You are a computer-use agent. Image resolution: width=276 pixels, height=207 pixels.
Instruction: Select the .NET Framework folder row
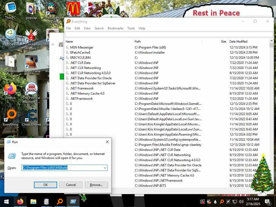pos(167,88)
